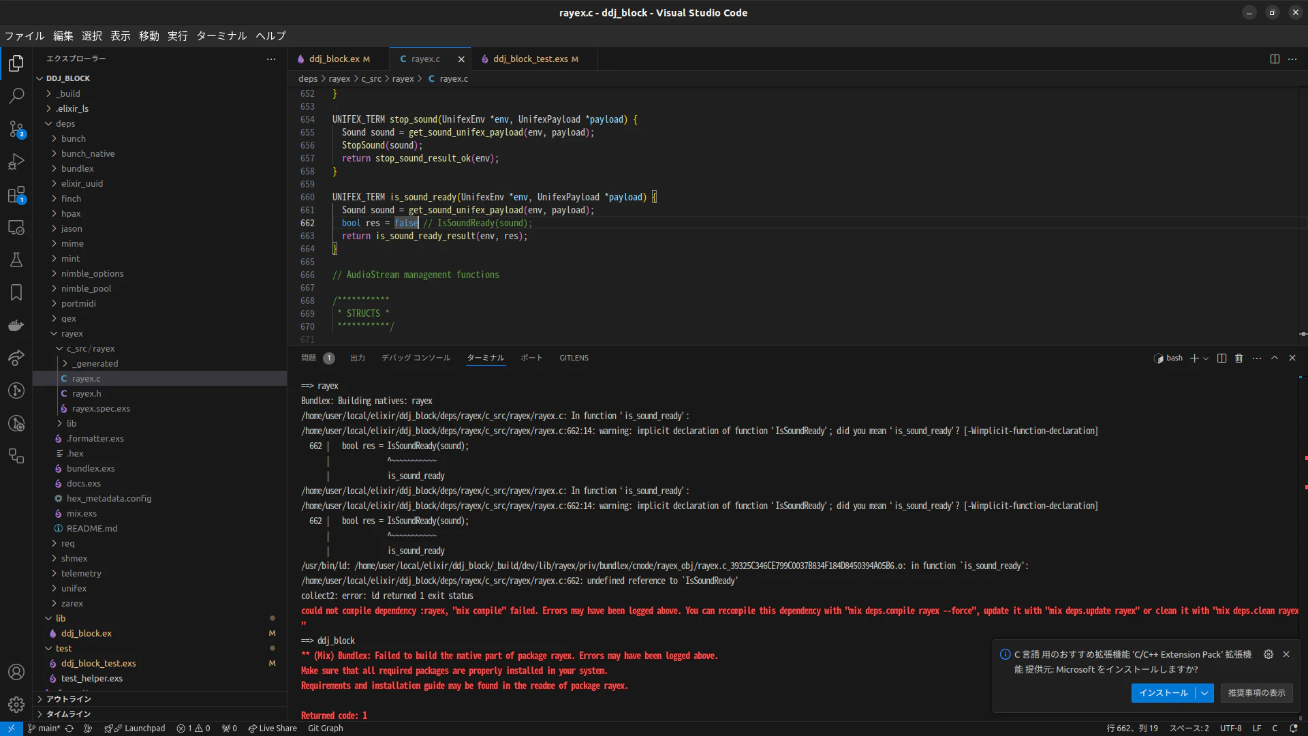Open the Extensions view
Screen dimensions: 1308x736
click(16, 195)
